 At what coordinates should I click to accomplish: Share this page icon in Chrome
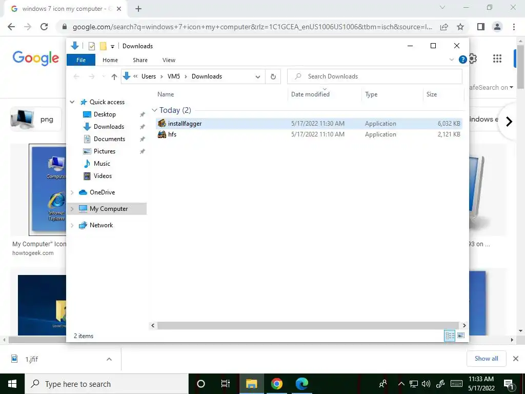pos(444,27)
